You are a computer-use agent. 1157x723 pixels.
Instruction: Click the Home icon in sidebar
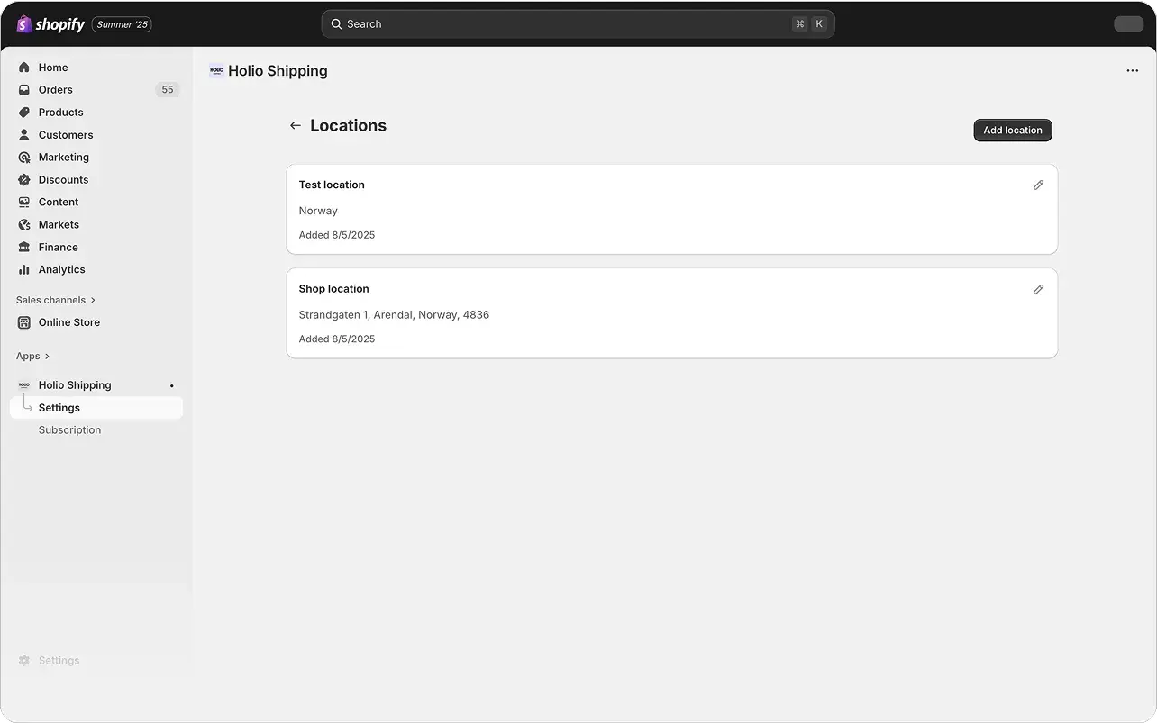click(24, 68)
